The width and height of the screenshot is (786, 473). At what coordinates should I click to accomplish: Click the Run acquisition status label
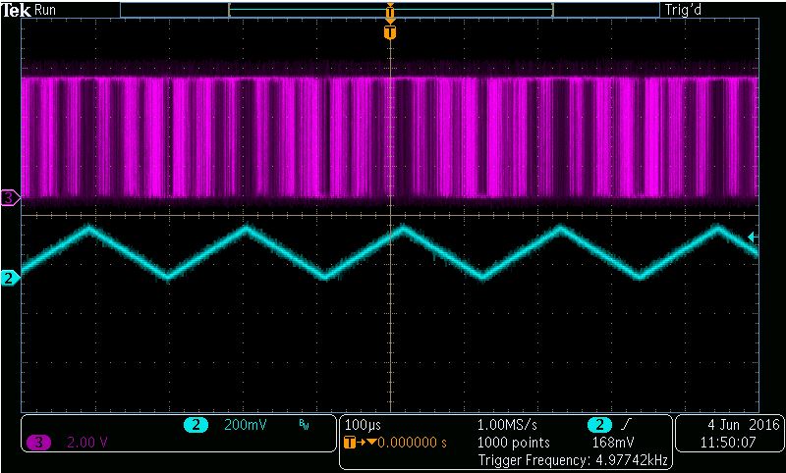pyautogui.click(x=47, y=10)
